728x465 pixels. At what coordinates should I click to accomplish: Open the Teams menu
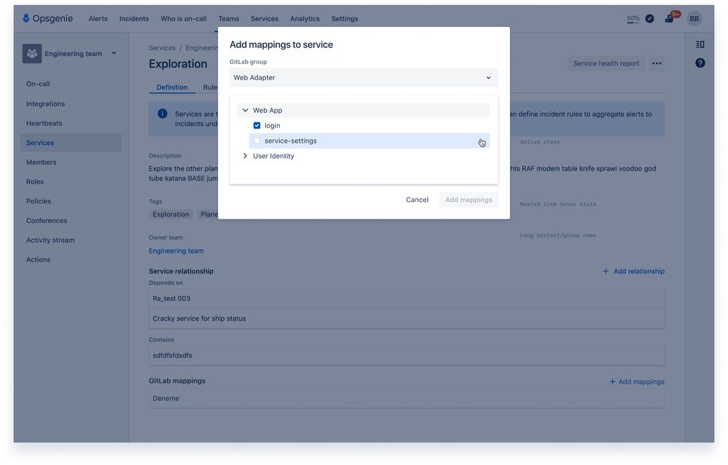[x=228, y=18]
